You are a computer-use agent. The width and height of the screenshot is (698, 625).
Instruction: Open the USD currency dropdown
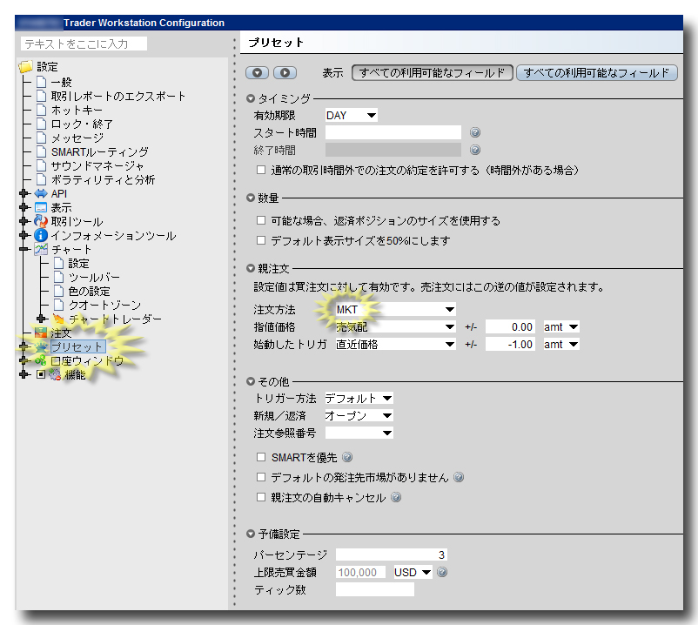pyautogui.click(x=413, y=572)
